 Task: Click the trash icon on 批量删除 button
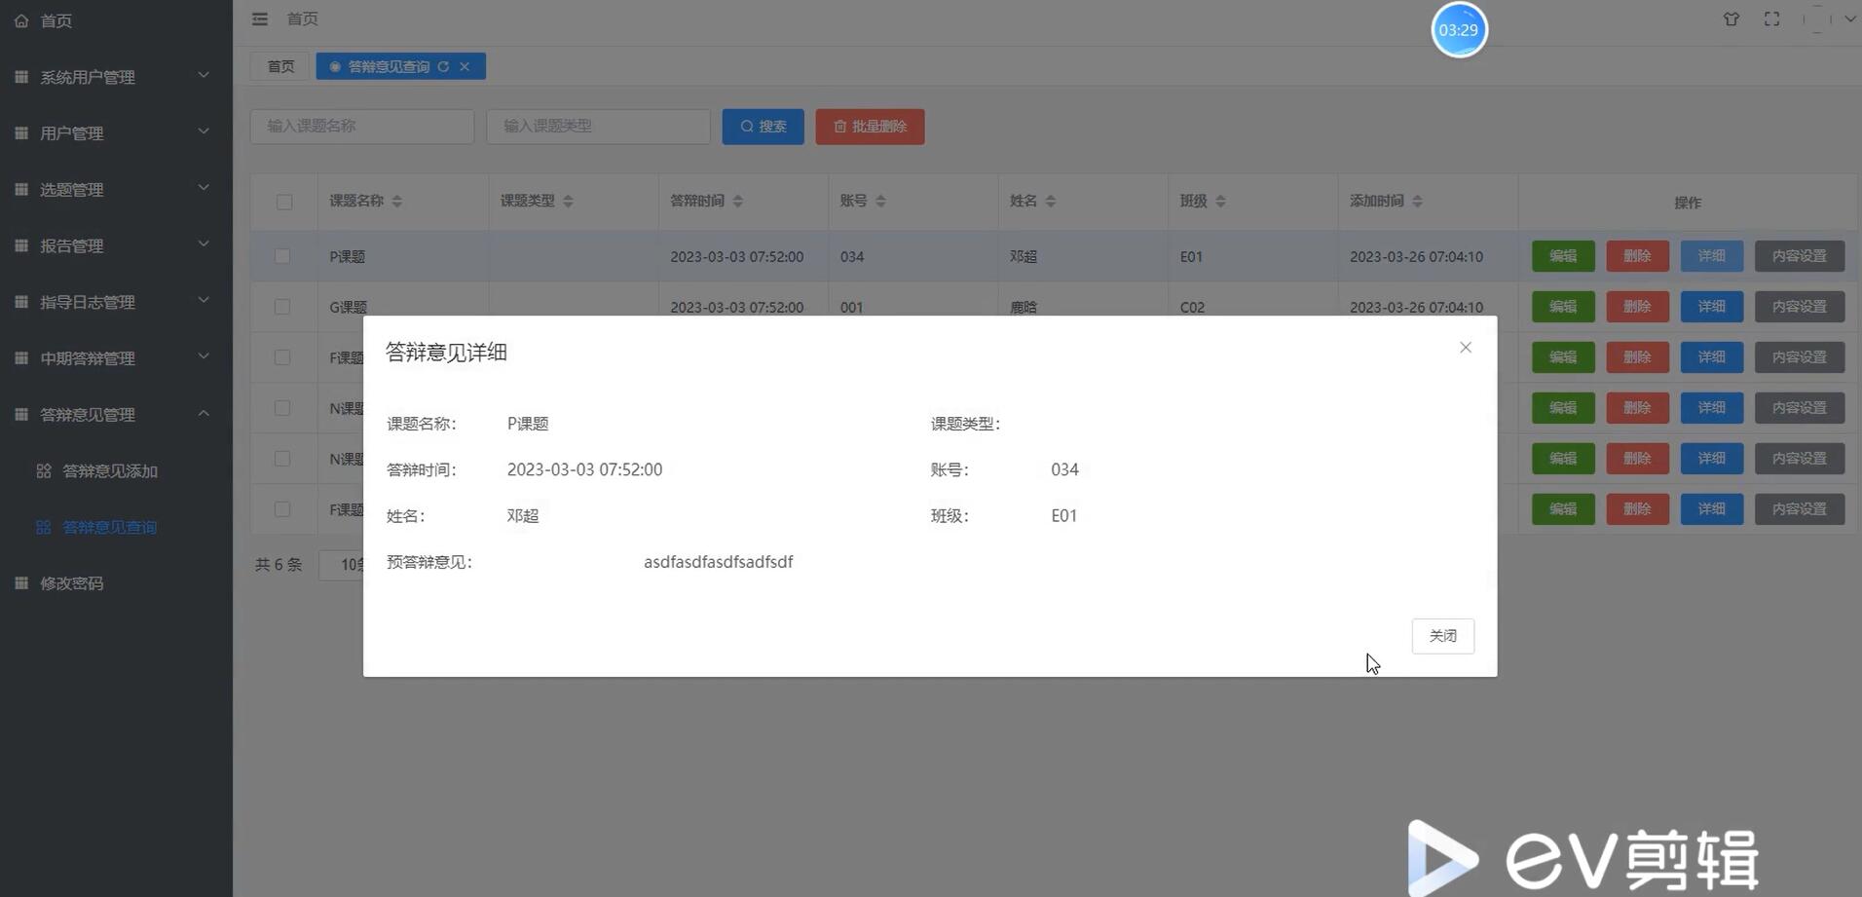(841, 126)
